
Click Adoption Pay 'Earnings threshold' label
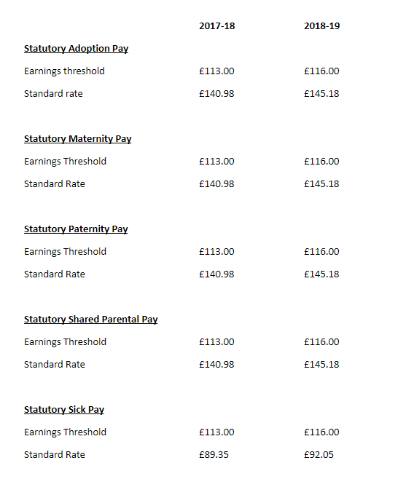click(x=64, y=71)
